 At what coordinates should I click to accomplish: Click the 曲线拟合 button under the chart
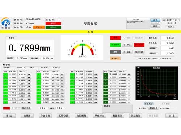[x=148, y=104]
